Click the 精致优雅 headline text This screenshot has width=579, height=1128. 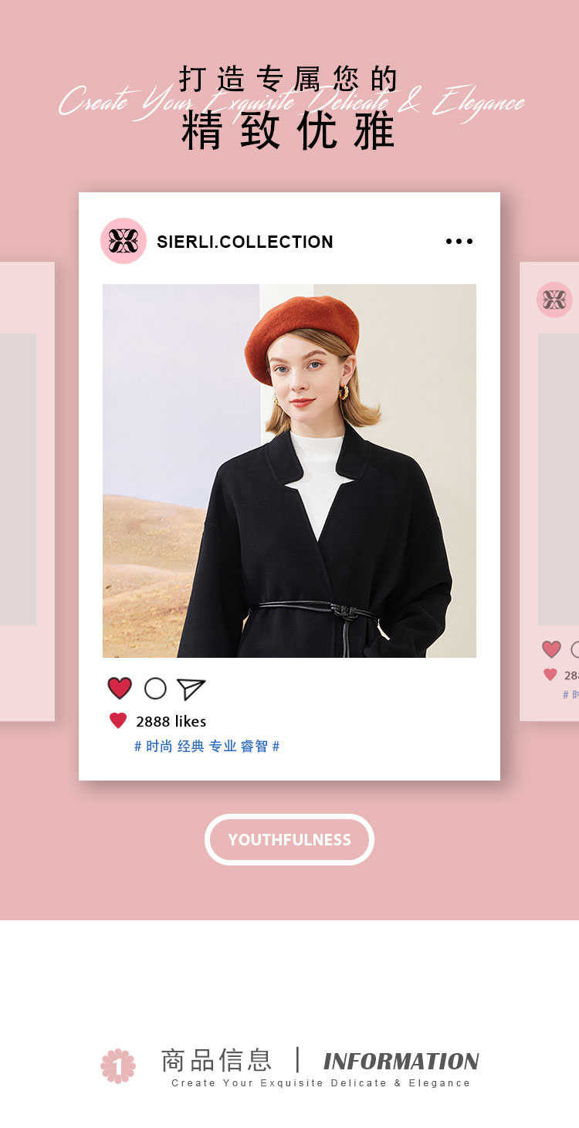click(289, 131)
